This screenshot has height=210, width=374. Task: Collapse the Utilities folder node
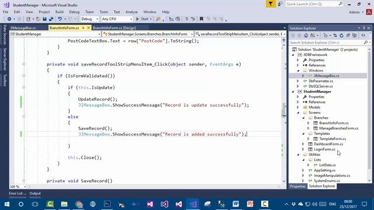(298, 155)
